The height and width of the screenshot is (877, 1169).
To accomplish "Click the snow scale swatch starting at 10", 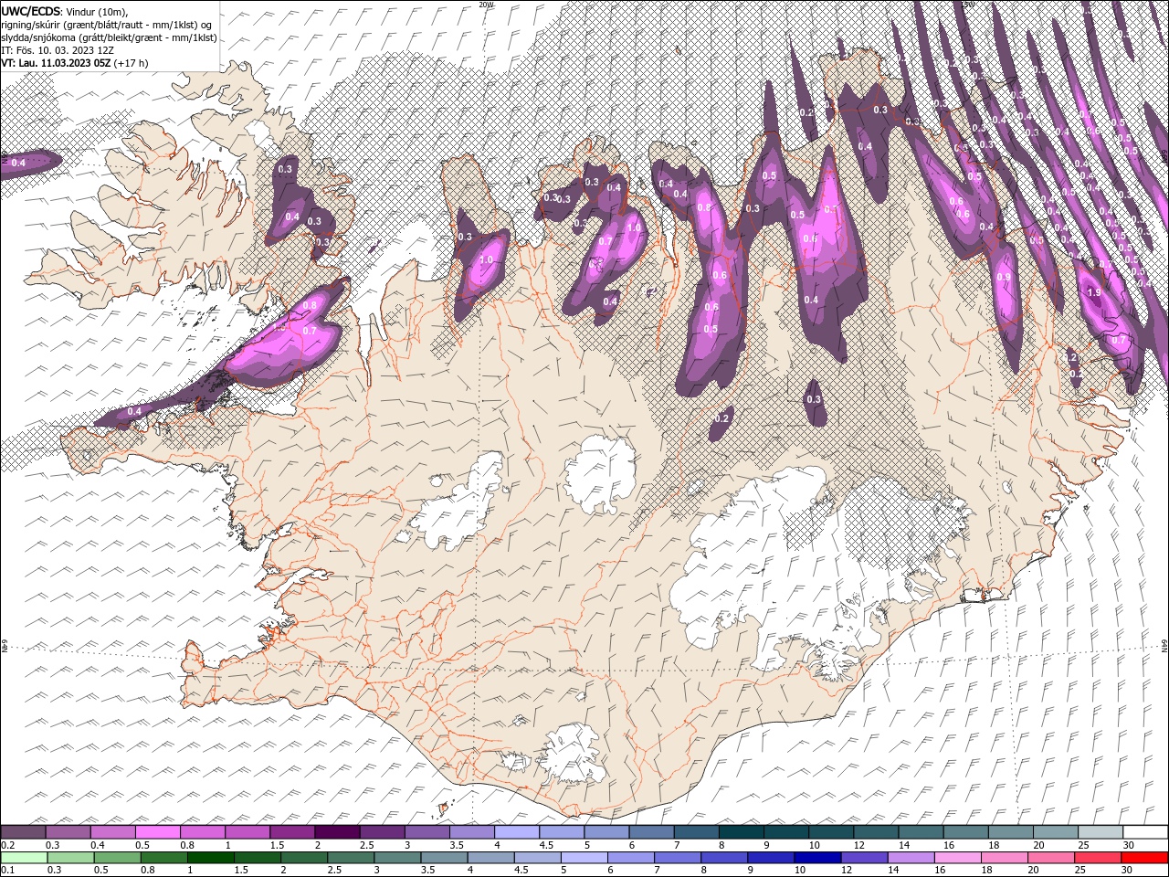I will (831, 832).
